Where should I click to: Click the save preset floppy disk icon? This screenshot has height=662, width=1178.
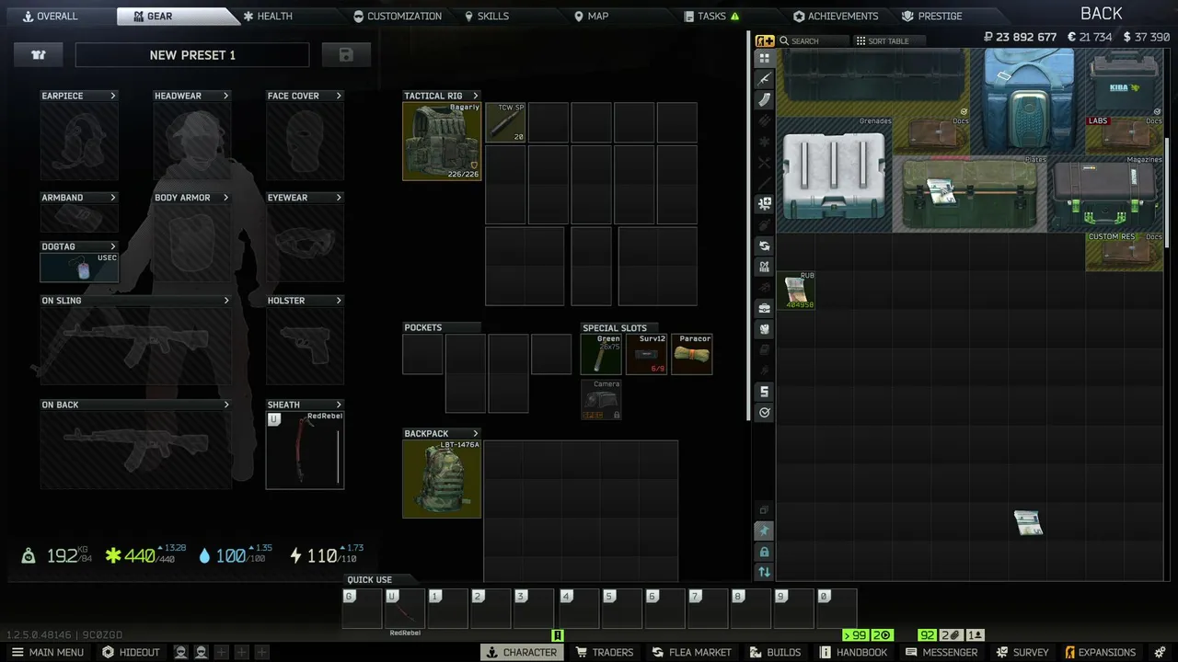(346, 55)
